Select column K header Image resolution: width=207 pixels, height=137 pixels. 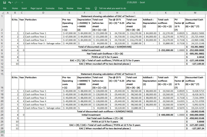166,13
